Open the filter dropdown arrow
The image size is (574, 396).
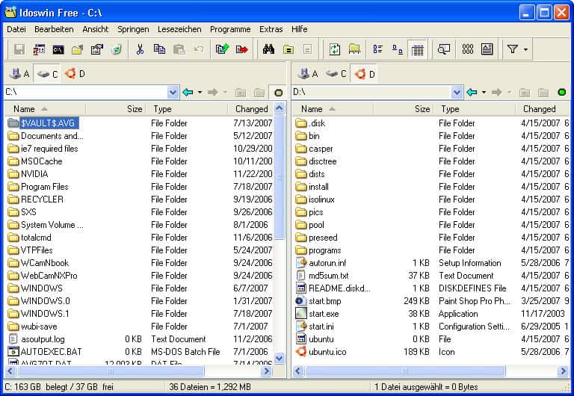click(x=525, y=49)
